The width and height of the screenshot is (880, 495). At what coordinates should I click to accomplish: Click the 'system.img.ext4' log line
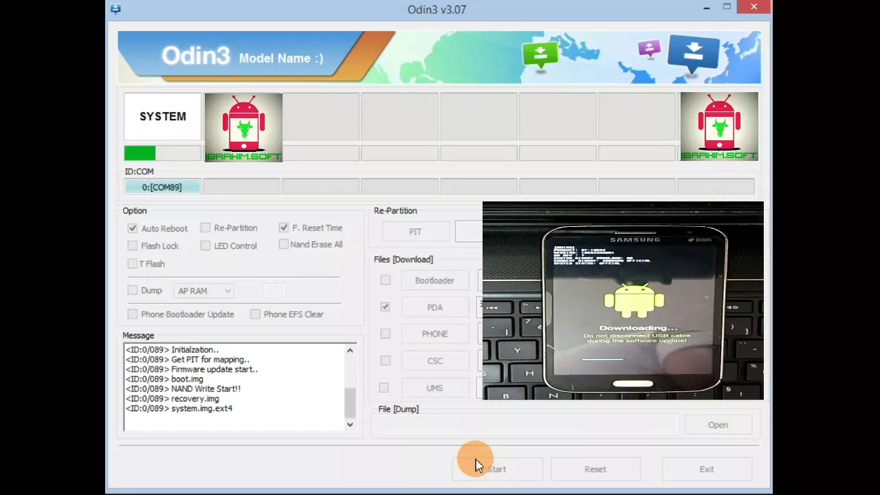pyautogui.click(x=179, y=408)
